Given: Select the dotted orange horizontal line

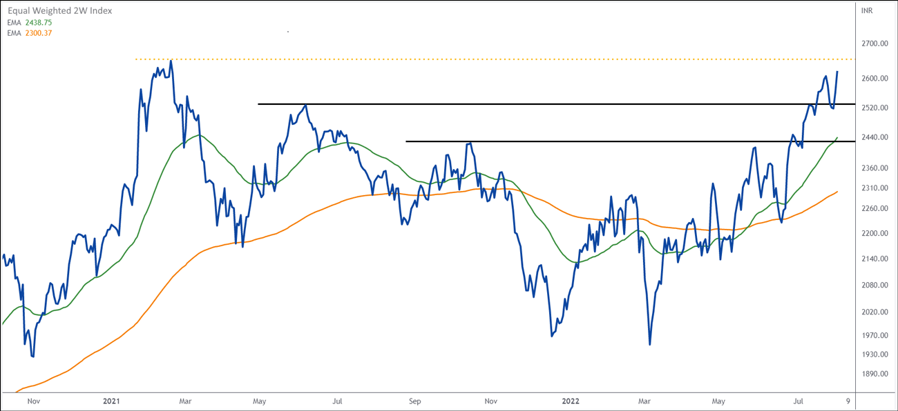Looking at the screenshot, I should [484, 59].
